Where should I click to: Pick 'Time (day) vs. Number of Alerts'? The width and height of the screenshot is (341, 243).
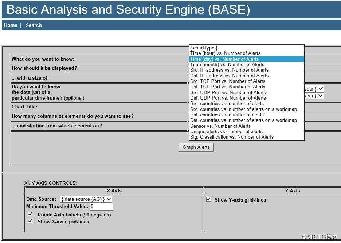(247, 59)
